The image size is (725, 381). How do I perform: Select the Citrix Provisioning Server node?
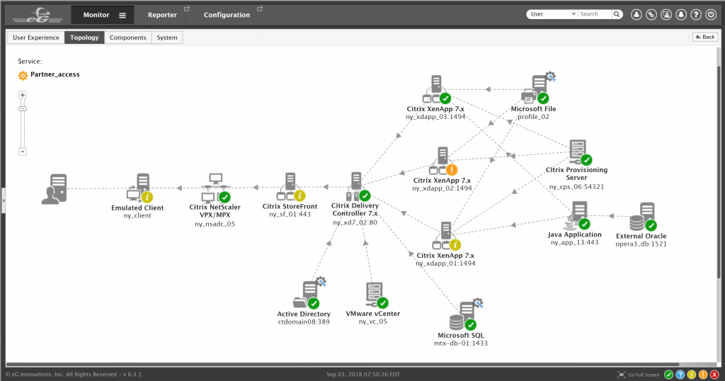[581, 152]
